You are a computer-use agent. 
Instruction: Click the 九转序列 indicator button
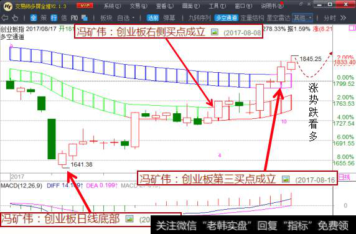point(200,18)
